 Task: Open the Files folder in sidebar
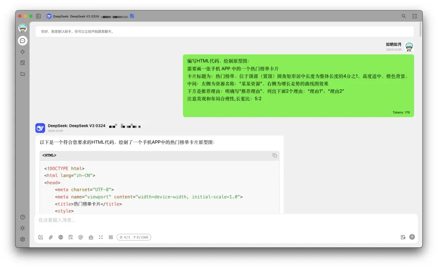23,74
